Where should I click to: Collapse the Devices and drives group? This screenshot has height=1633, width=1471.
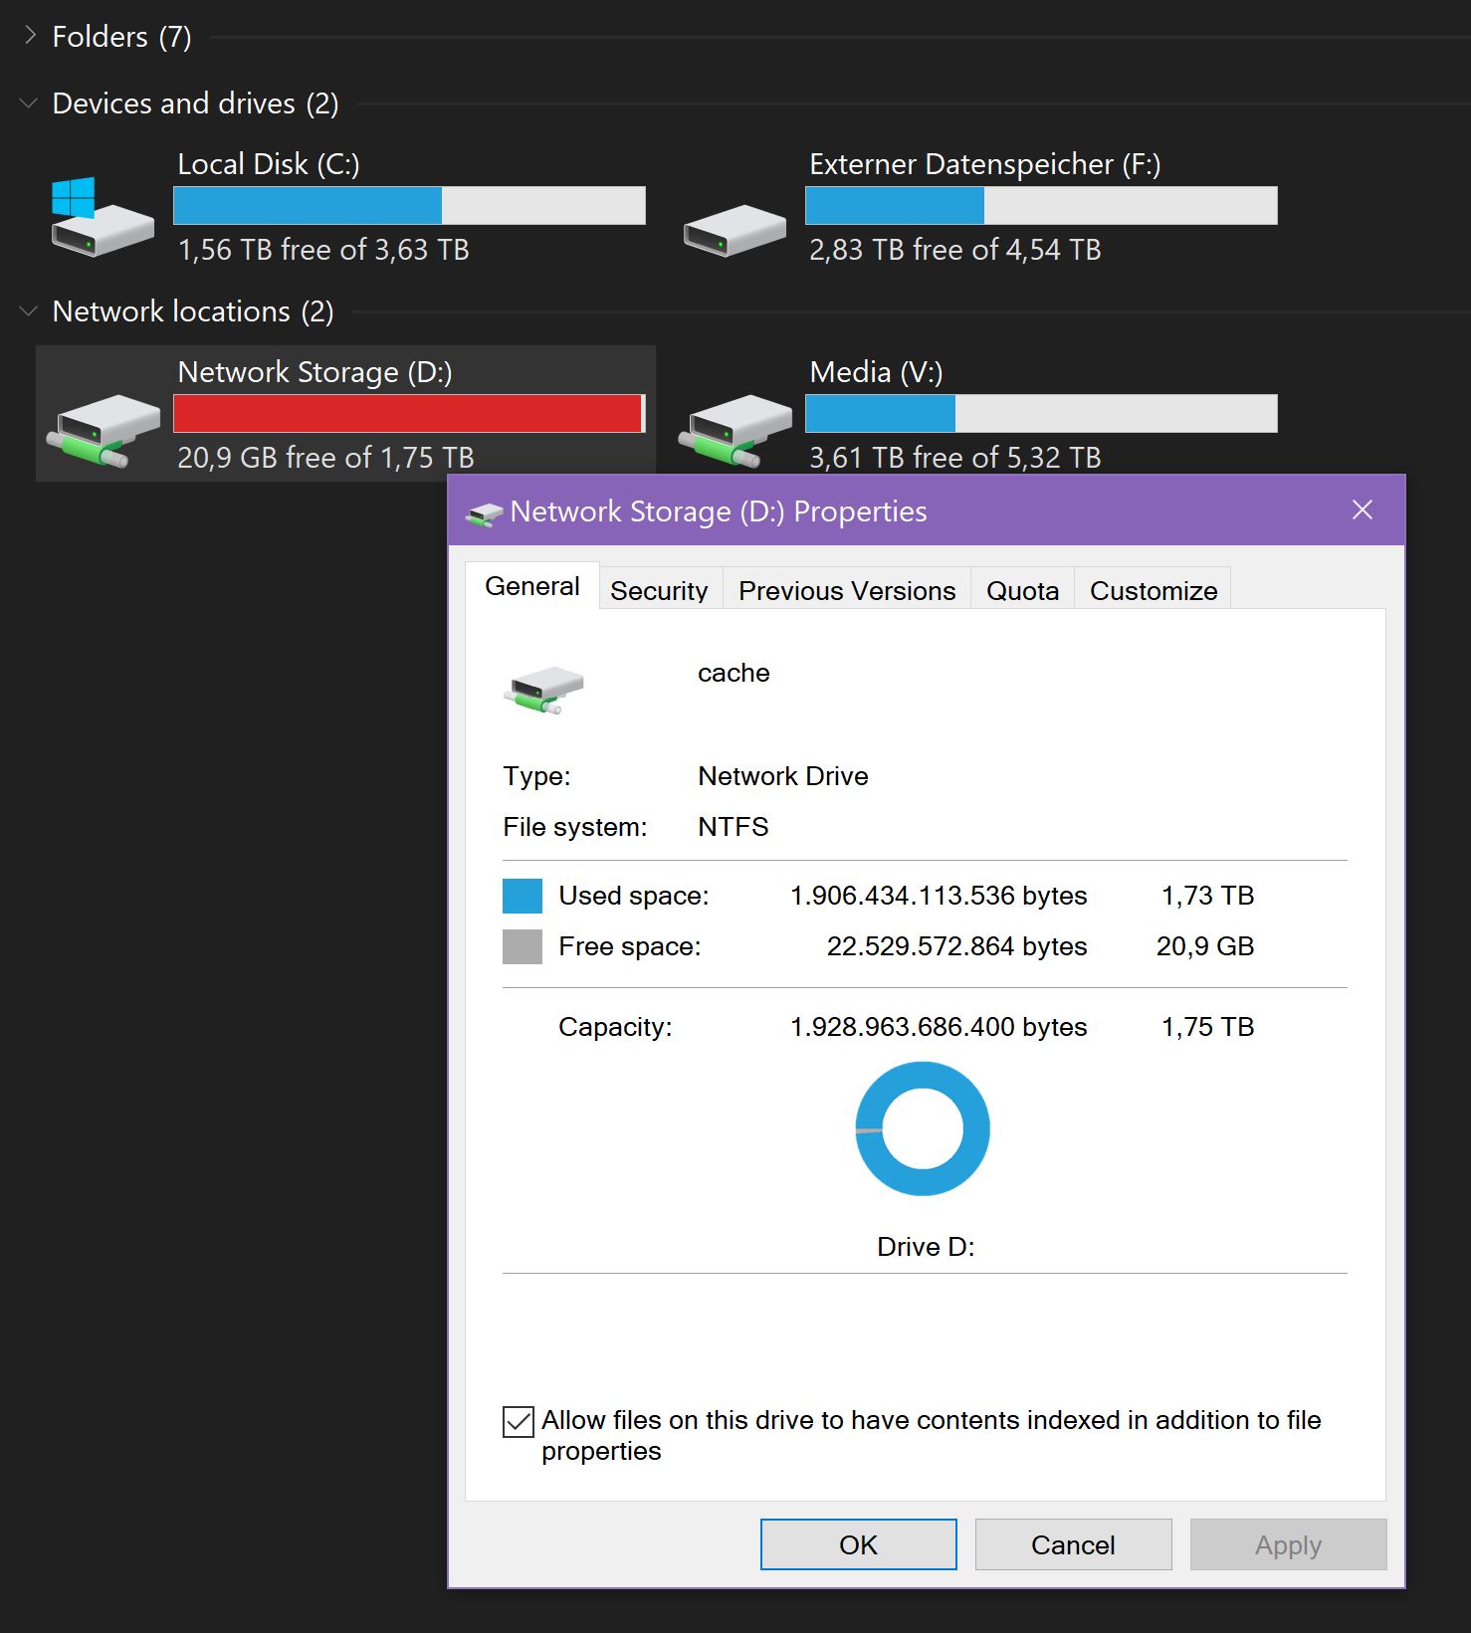tap(29, 103)
